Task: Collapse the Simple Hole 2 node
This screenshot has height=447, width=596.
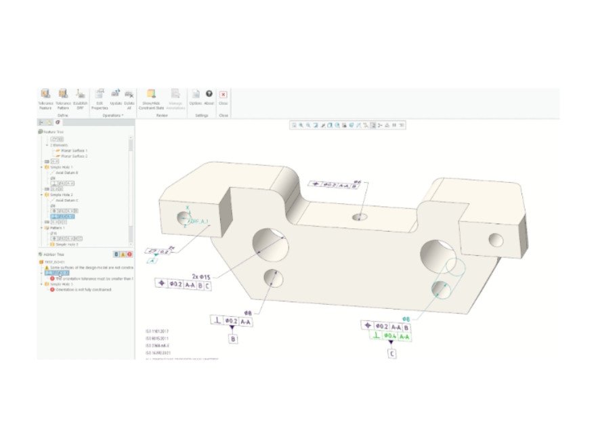Action: pyautogui.click(x=42, y=194)
